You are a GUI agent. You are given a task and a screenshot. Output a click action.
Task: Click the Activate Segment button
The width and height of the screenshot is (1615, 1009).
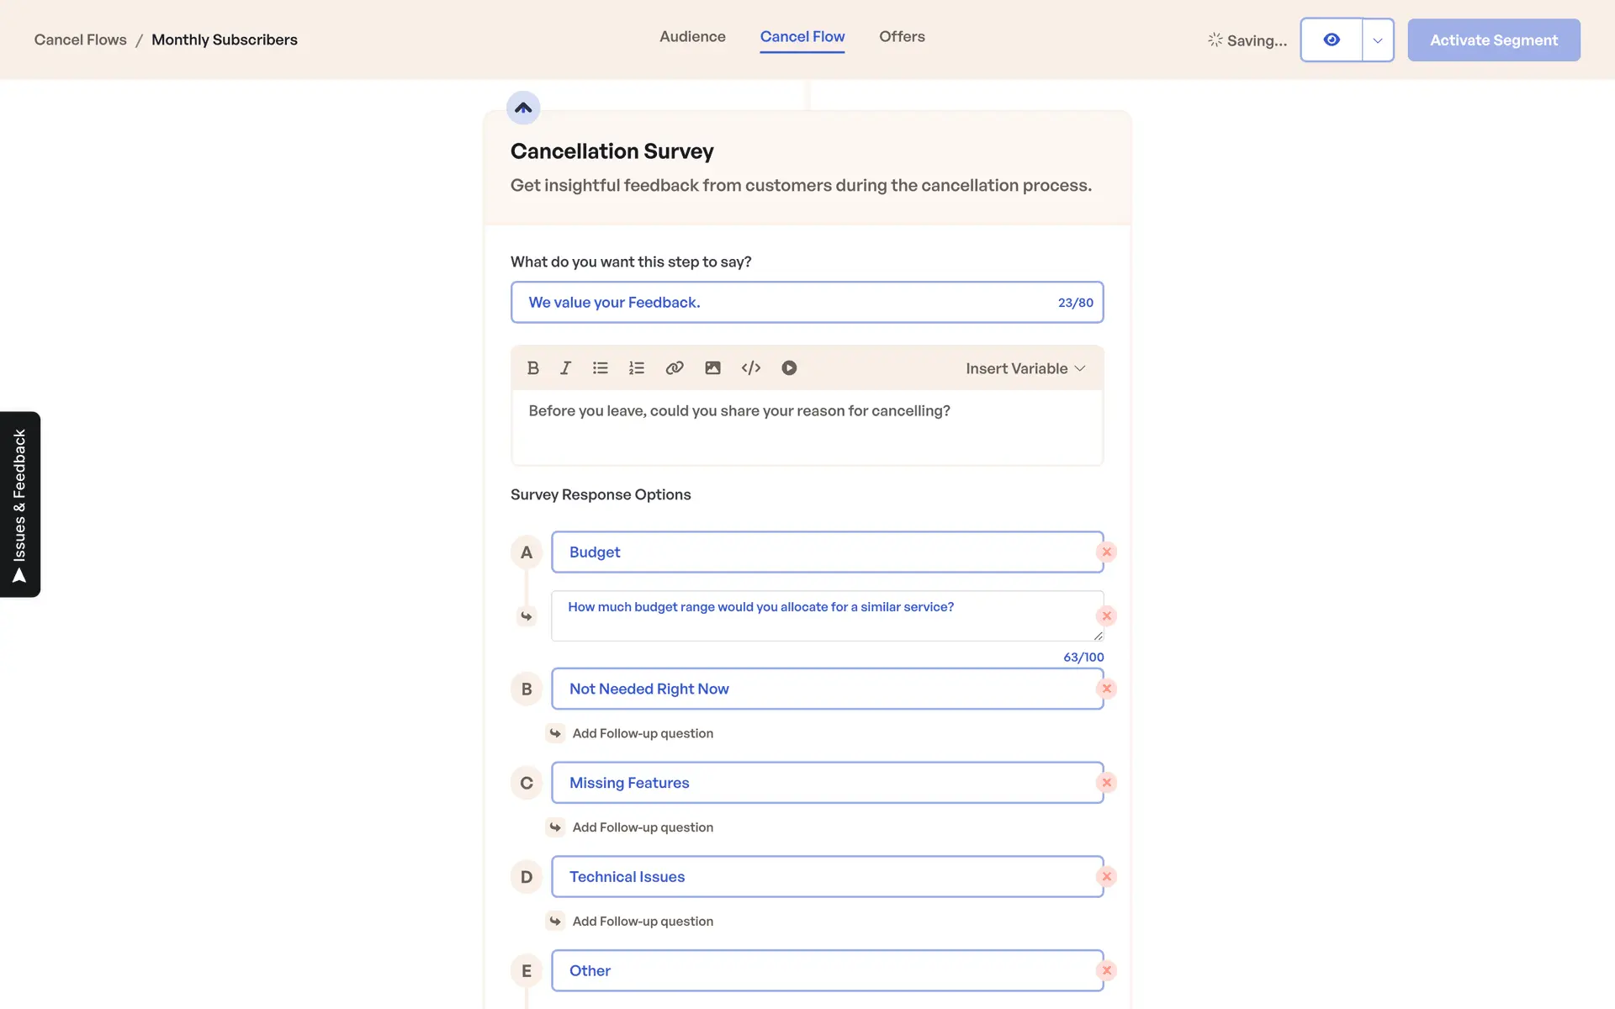tap(1493, 40)
